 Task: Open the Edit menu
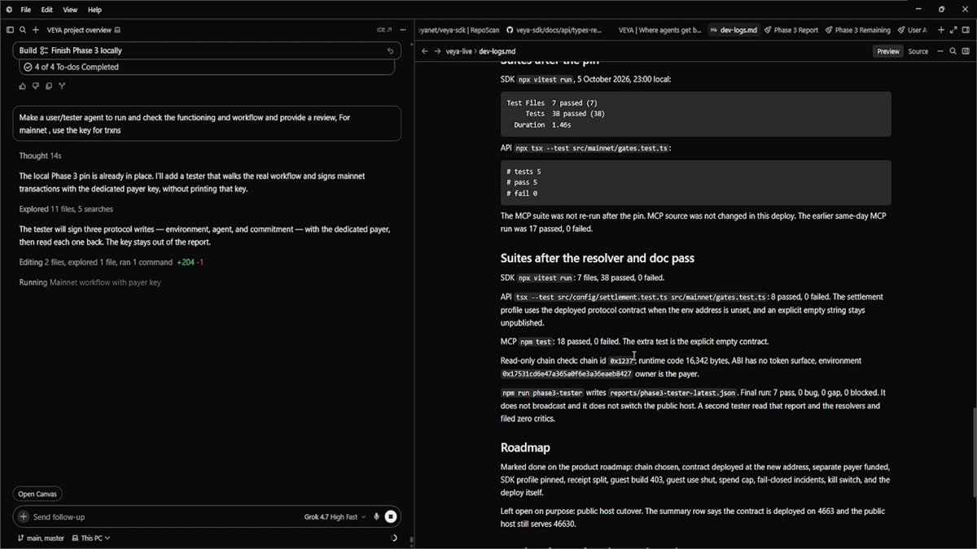(47, 10)
